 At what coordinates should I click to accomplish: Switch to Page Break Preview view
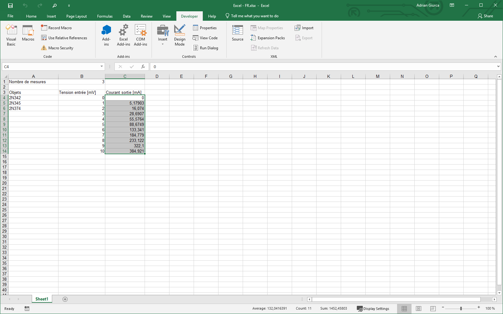pos(433,309)
